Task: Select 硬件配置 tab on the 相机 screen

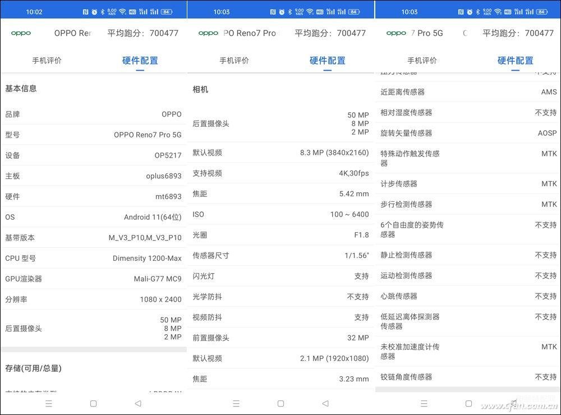Action: pos(328,61)
